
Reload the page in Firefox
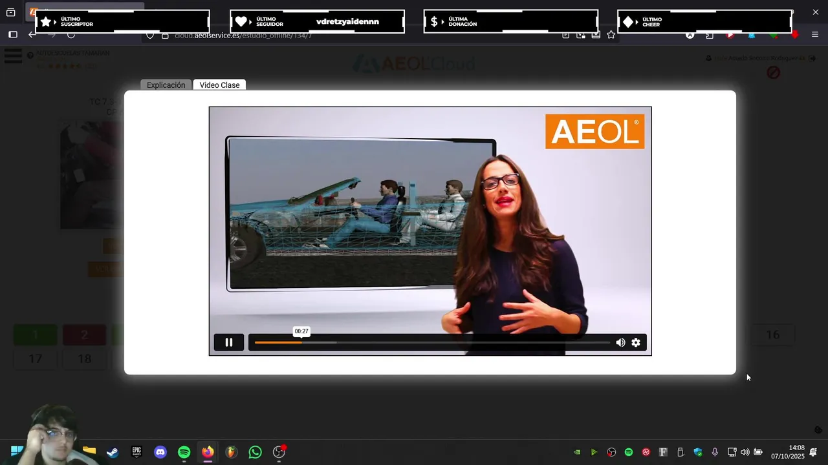(x=71, y=35)
